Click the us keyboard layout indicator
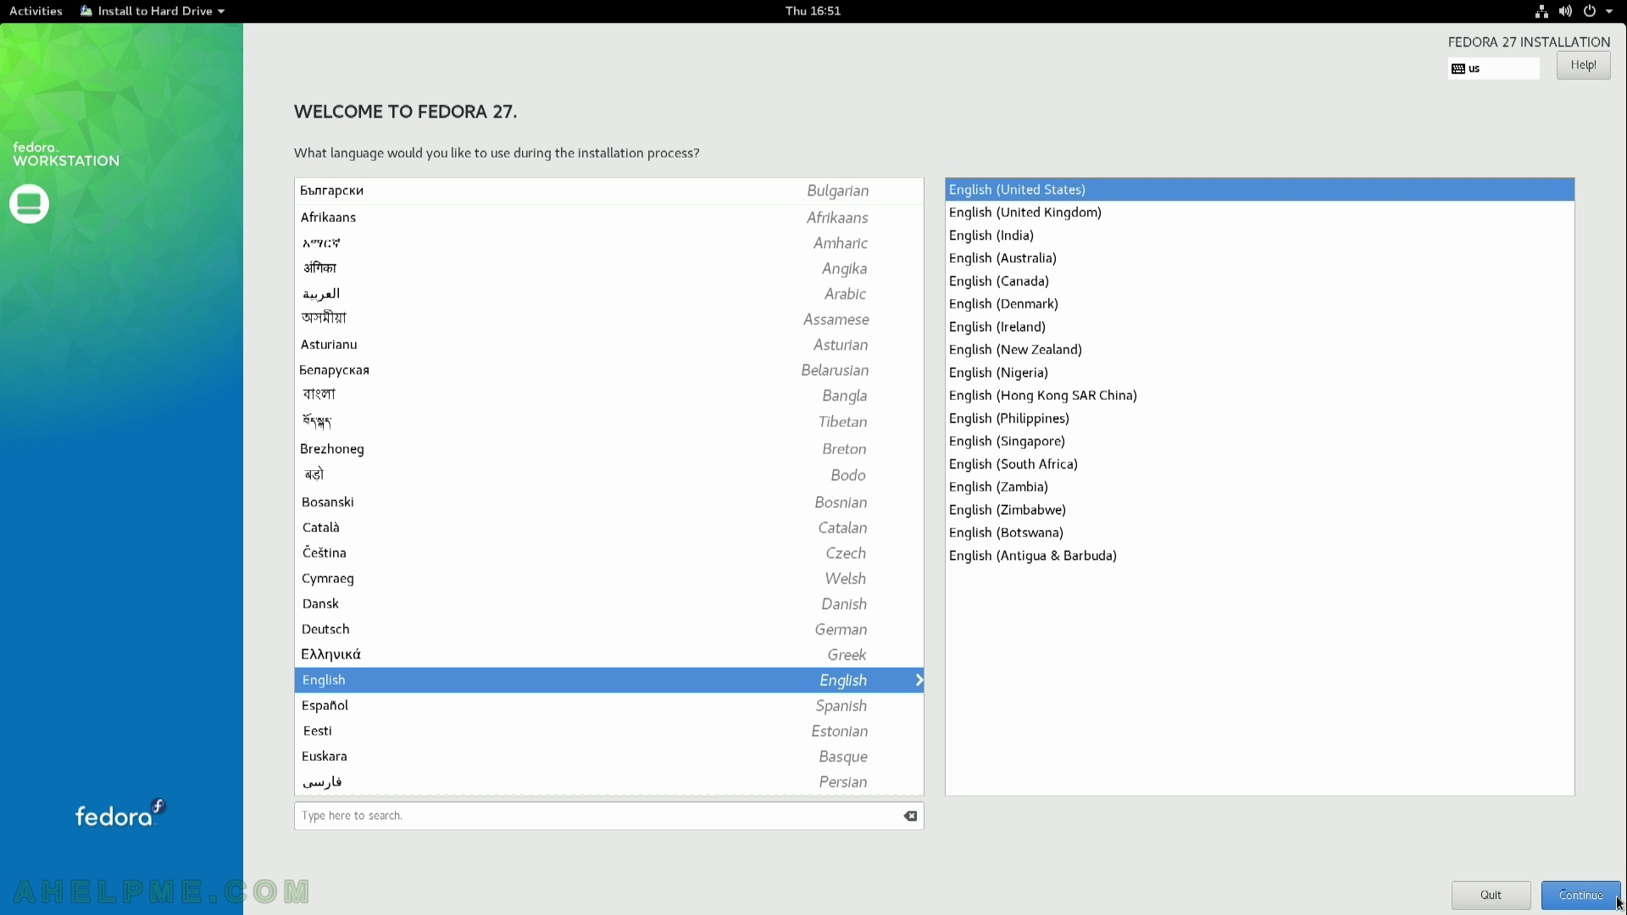The width and height of the screenshot is (1627, 915). 1493,69
